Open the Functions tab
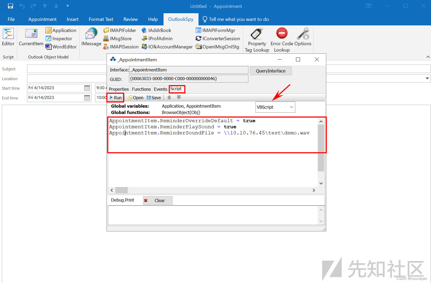The width and height of the screenshot is (431, 283). (141, 89)
